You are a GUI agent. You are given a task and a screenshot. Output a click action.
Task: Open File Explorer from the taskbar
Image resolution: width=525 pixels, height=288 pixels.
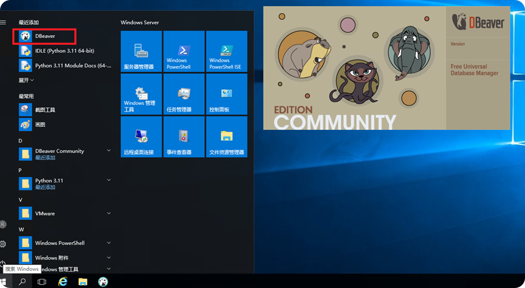(x=83, y=282)
